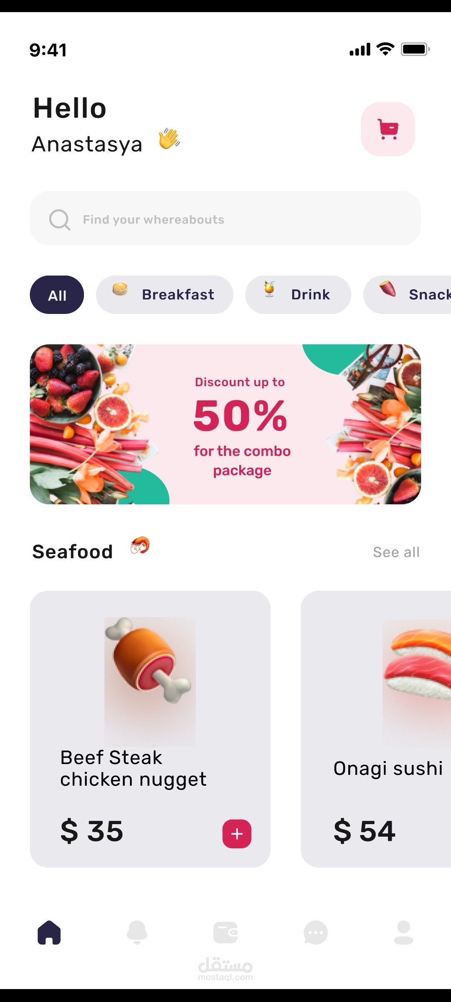
Task: Open notifications bell in bottom bar
Action: pos(137,932)
